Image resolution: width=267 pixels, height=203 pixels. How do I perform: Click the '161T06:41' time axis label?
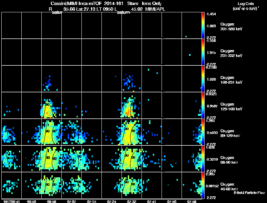[11, 202]
